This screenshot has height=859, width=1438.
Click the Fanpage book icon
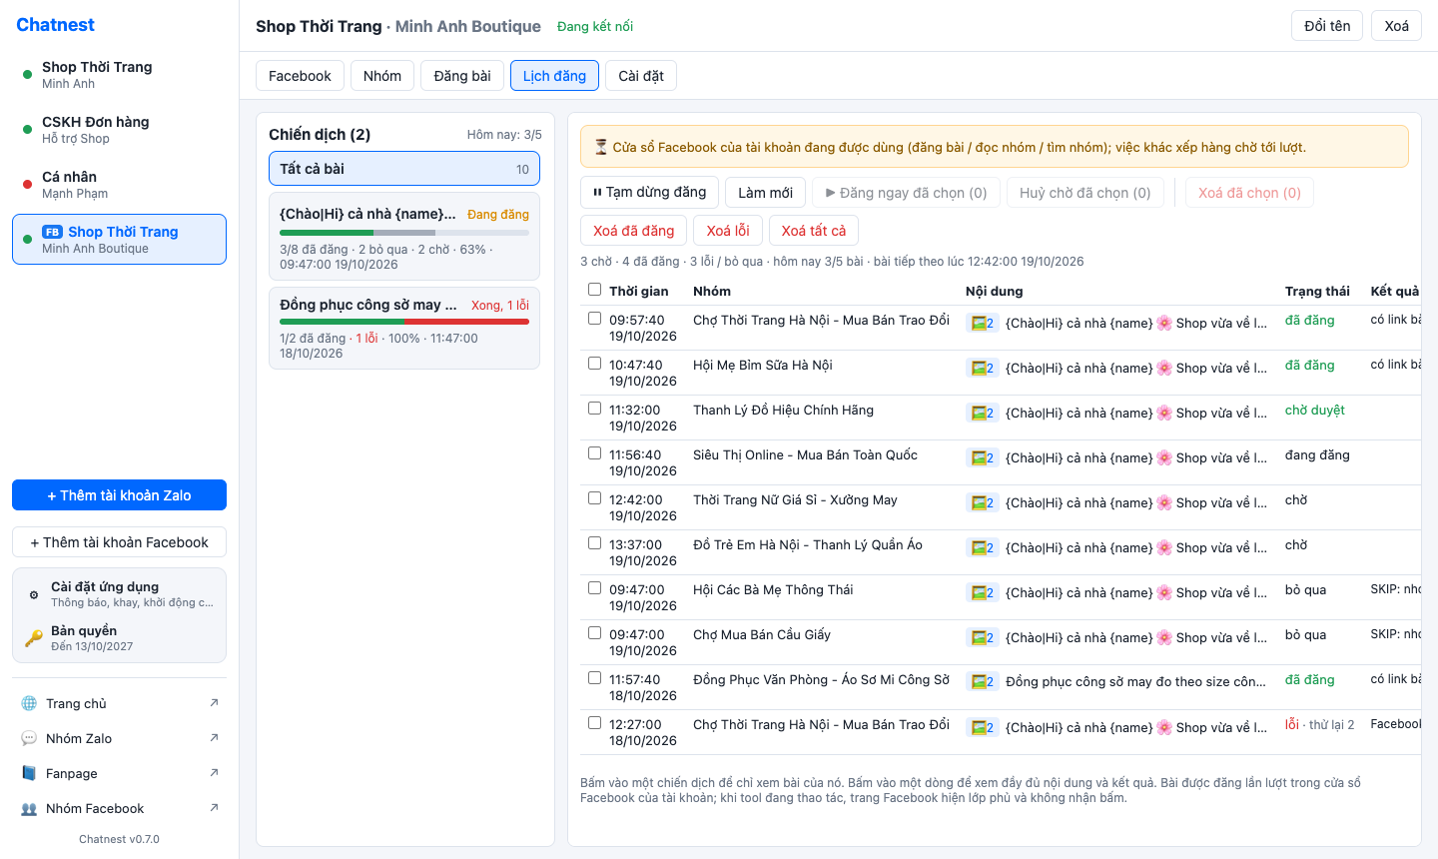[x=29, y=773]
